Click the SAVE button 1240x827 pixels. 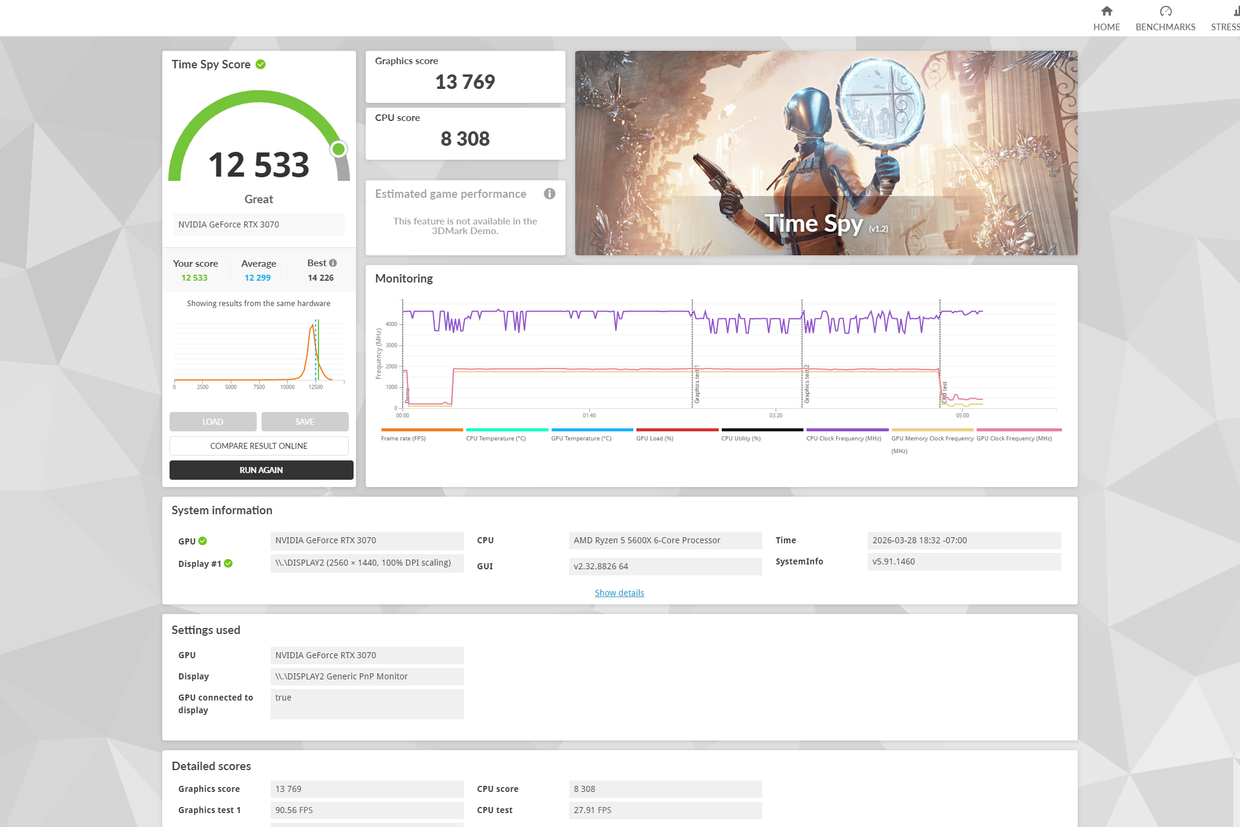tap(305, 422)
